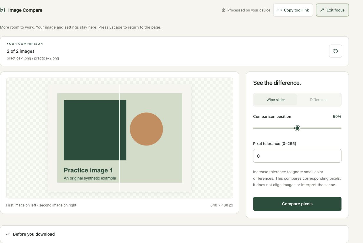Viewport: 363px width, 243px height.
Task: Click the See the difference heading
Action: coord(277,83)
